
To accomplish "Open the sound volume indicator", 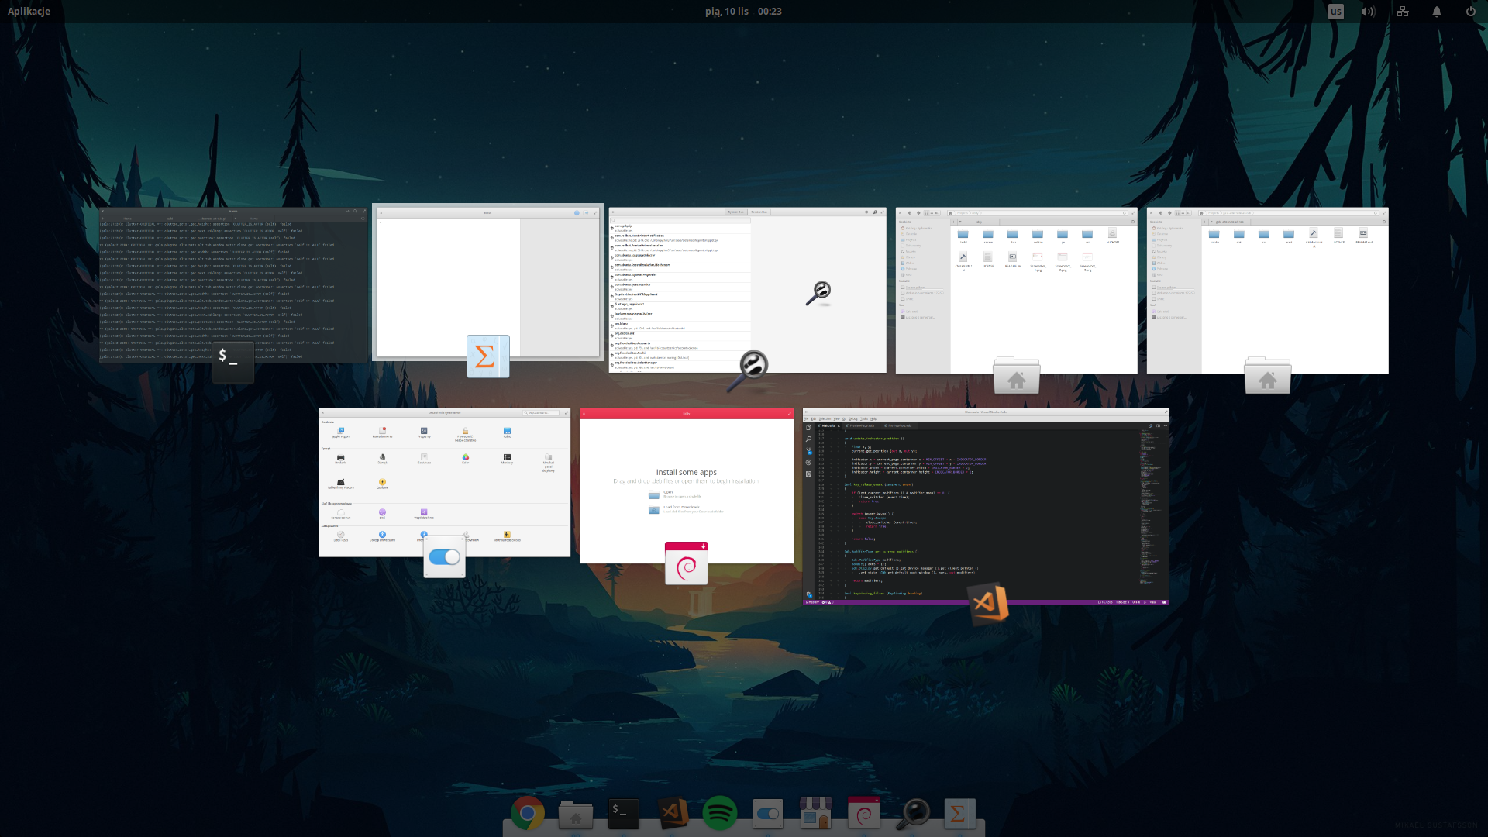I will [x=1368, y=12].
